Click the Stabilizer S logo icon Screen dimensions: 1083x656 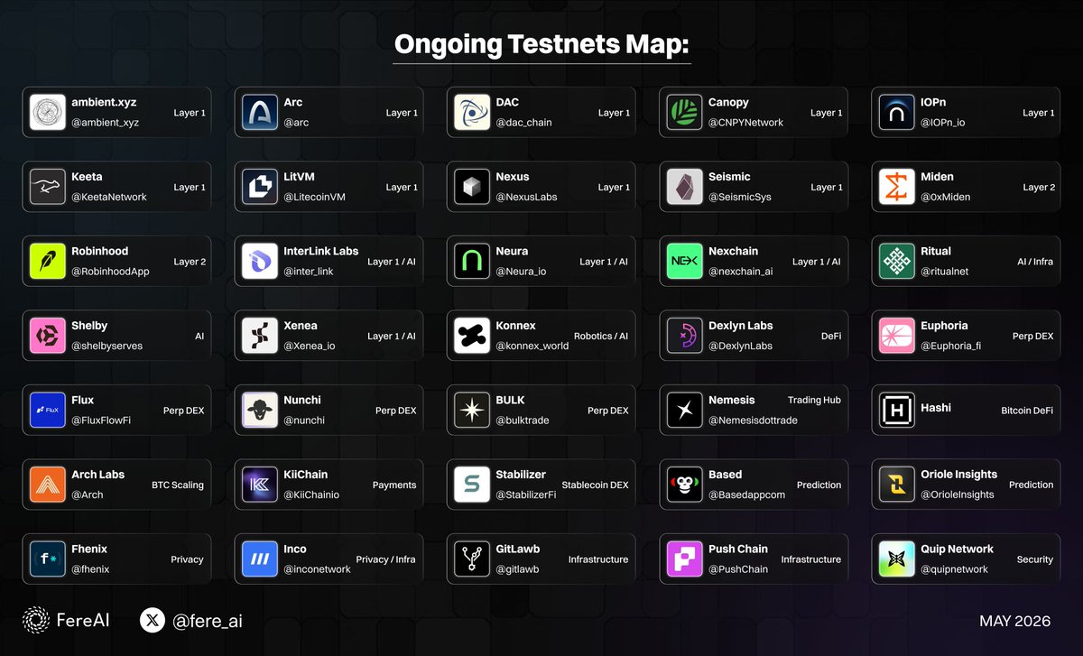click(472, 485)
